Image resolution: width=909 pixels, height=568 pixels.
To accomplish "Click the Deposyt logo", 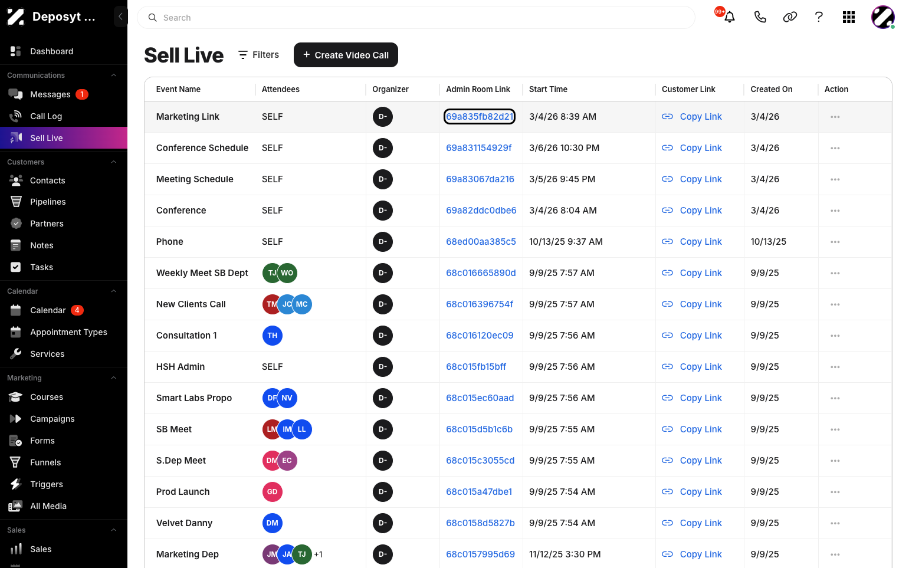I will [16, 17].
